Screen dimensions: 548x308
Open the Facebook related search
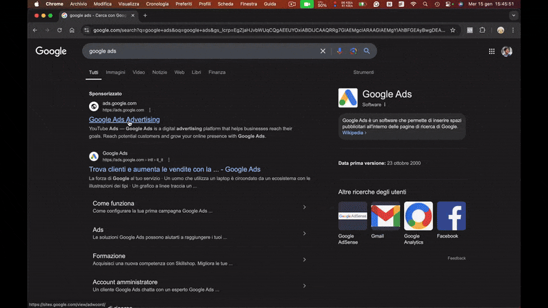(x=451, y=220)
